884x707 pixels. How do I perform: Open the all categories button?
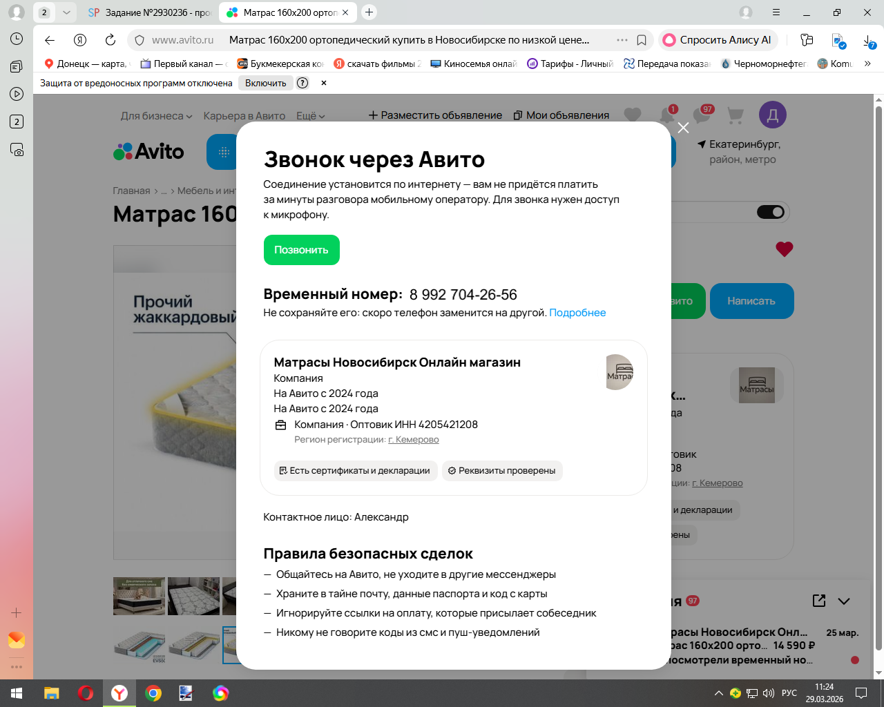(x=222, y=152)
